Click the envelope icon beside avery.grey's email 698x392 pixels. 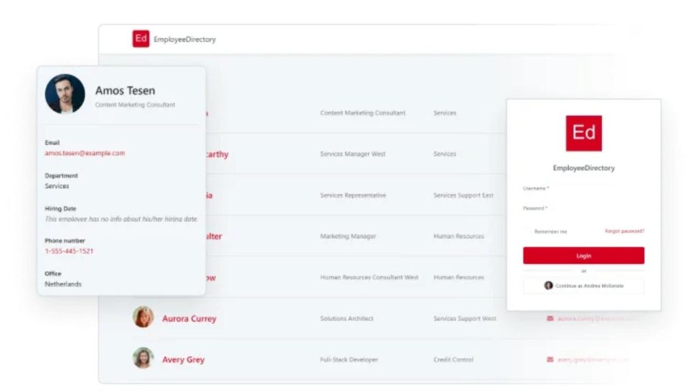551,359
